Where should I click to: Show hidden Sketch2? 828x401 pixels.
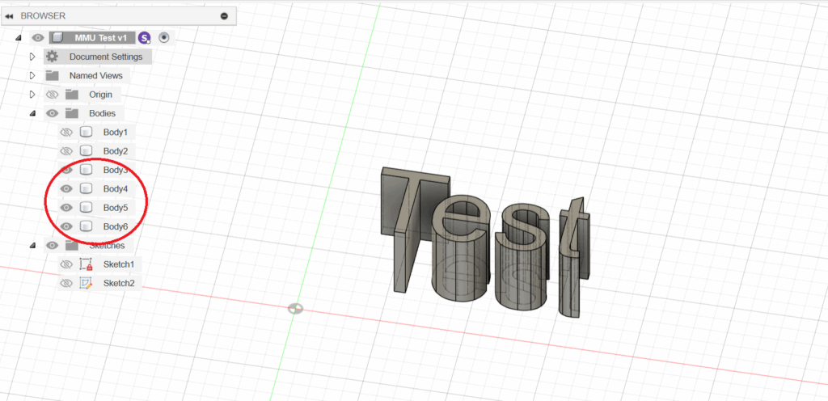(66, 283)
